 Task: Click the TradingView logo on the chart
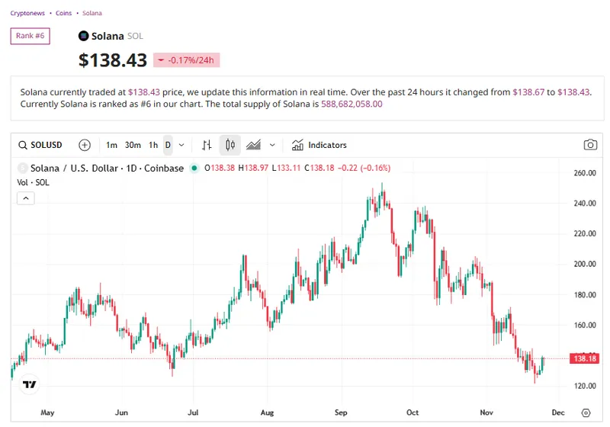[30, 385]
